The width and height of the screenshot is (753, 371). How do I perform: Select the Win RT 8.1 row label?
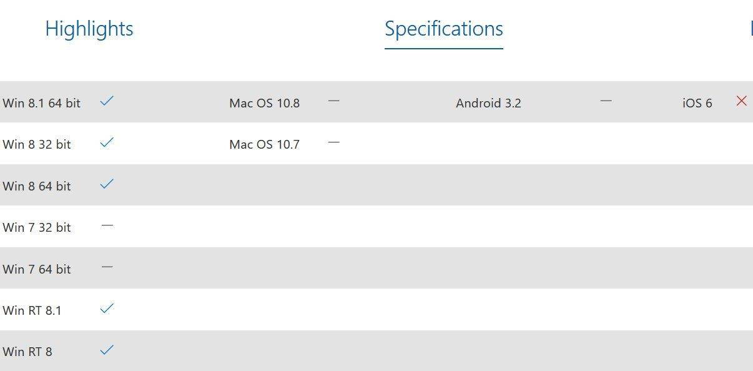coord(32,310)
